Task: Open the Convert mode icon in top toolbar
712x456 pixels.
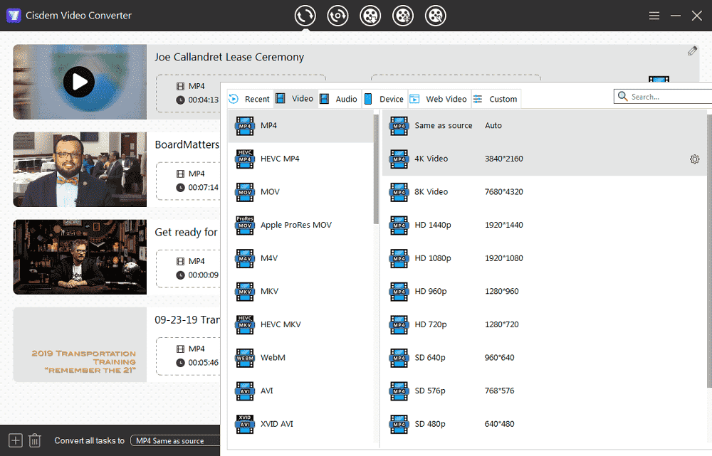Action: coord(305,16)
